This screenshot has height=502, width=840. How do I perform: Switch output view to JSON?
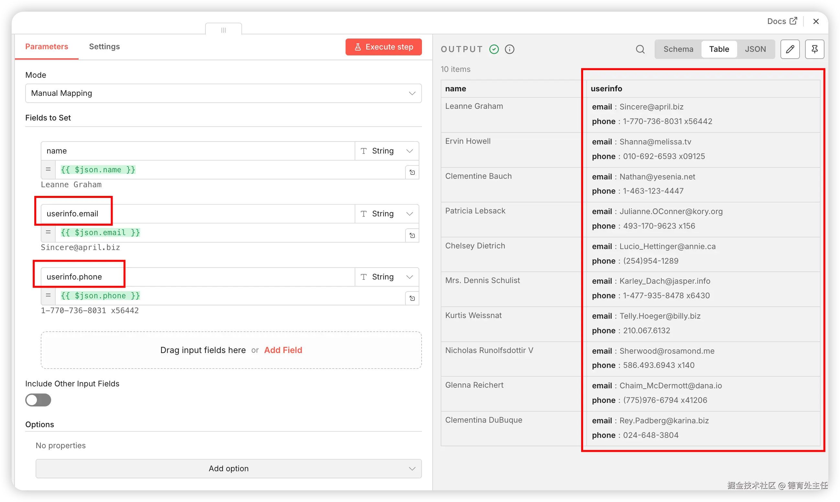755,49
